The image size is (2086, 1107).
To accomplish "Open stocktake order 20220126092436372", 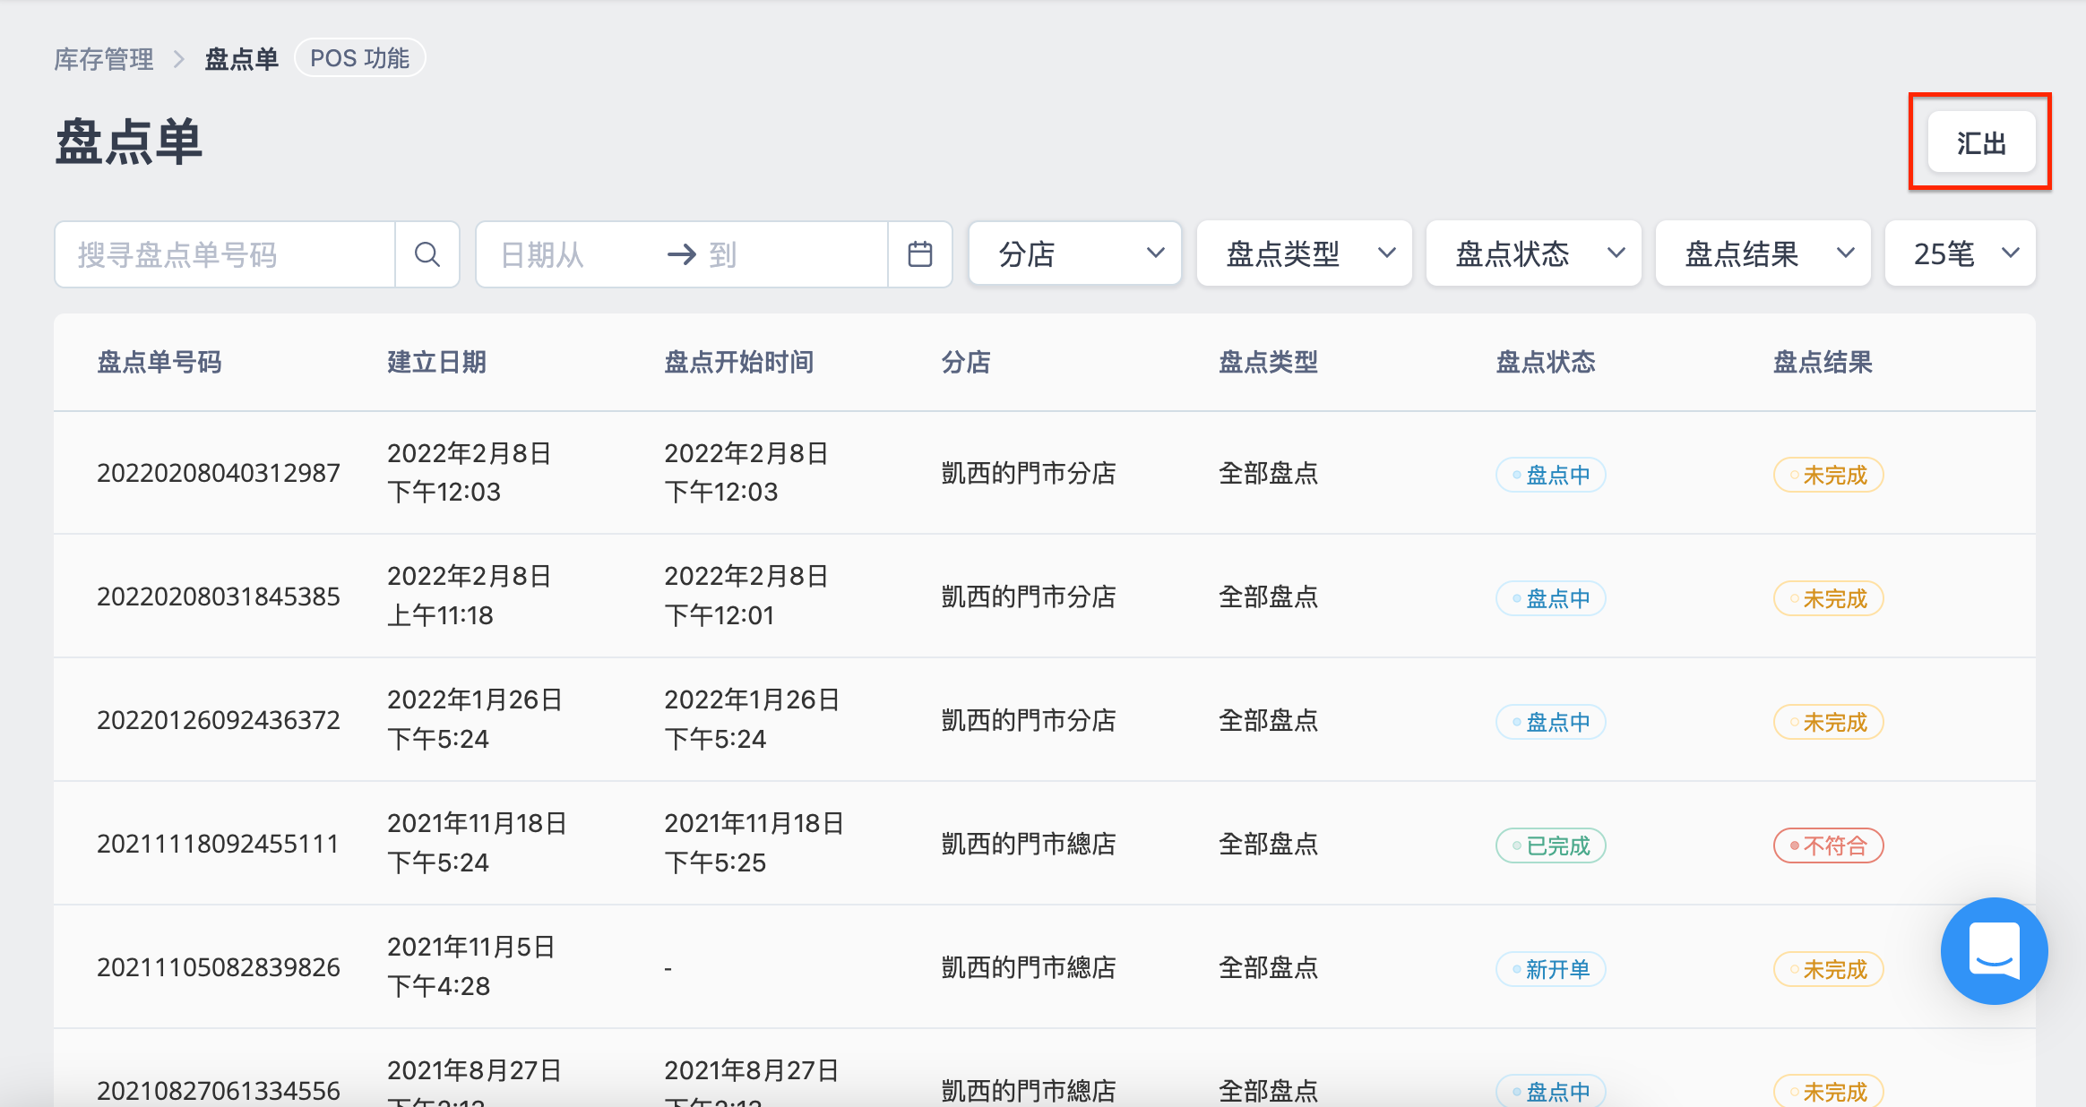I will [x=219, y=720].
